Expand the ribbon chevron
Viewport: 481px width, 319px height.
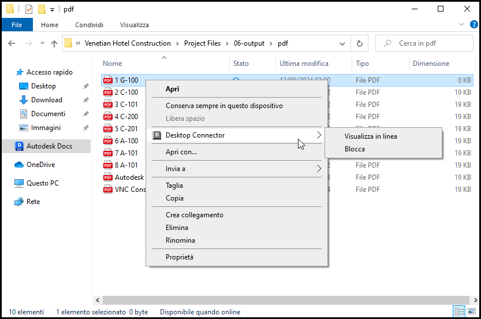pyautogui.click(x=461, y=25)
